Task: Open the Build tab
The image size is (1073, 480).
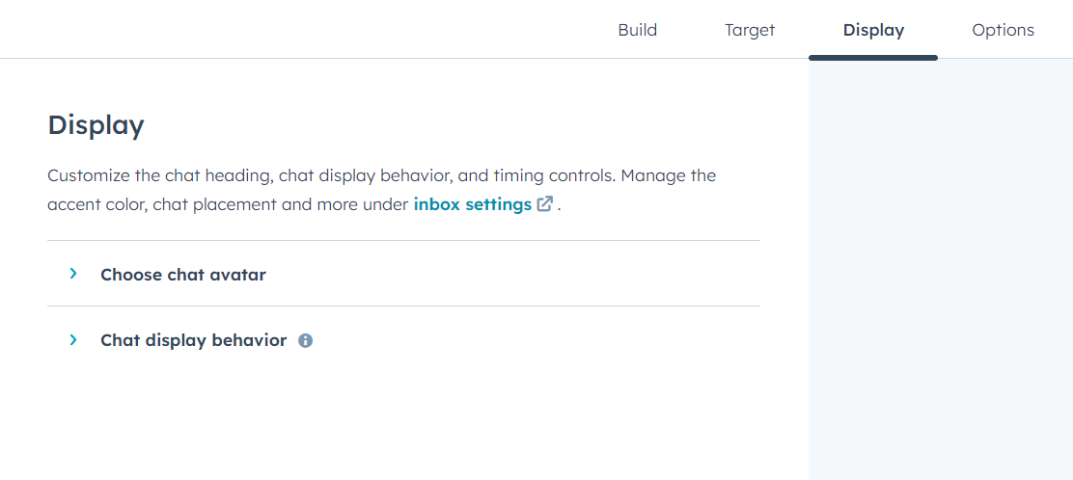Action: 637,30
